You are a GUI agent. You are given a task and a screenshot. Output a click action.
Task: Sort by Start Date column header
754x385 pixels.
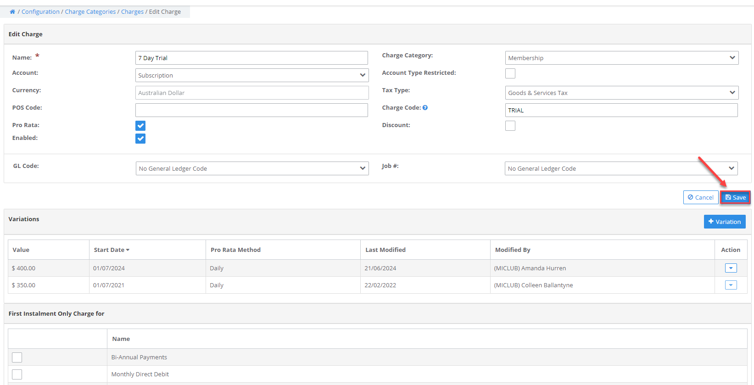[x=112, y=250]
